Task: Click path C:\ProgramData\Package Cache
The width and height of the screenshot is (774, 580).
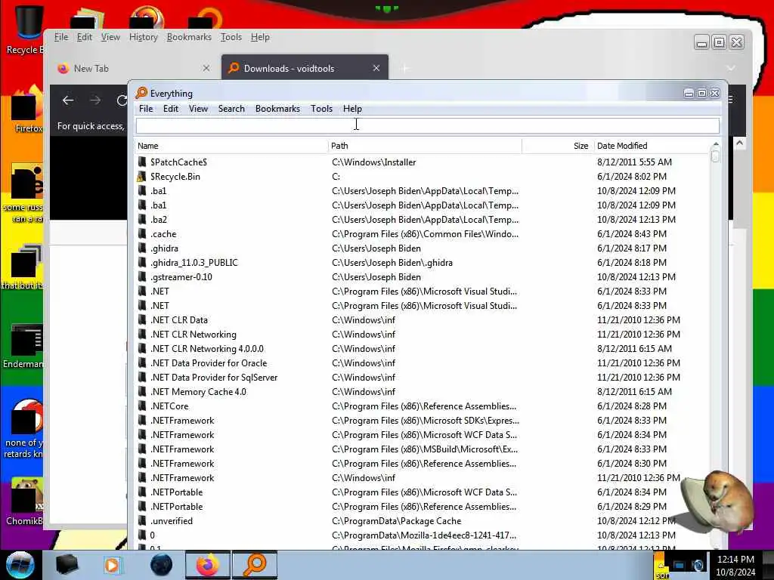Action: (396, 521)
